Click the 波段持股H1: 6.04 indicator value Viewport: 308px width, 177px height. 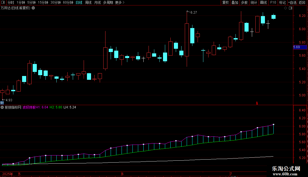tap(35, 107)
